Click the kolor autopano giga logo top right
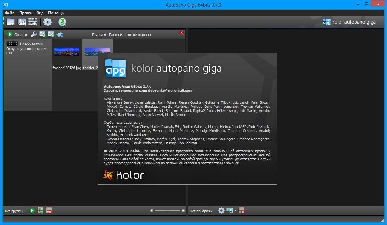Image resolution: width=387 pixels, height=225 pixels. tap(349, 22)
